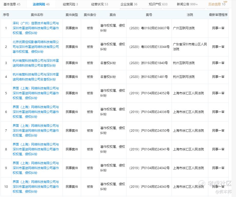Click 杭州互联网法院 in row 3

[x=184, y=63]
